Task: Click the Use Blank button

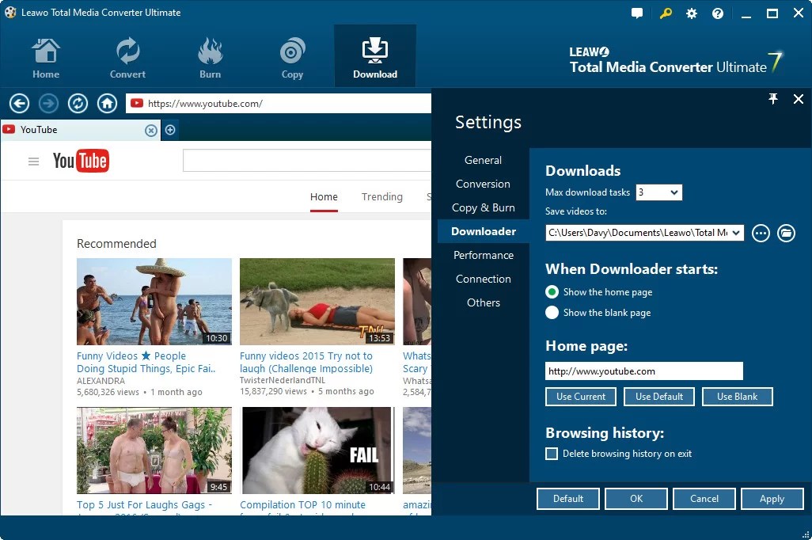Action: [737, 397]
